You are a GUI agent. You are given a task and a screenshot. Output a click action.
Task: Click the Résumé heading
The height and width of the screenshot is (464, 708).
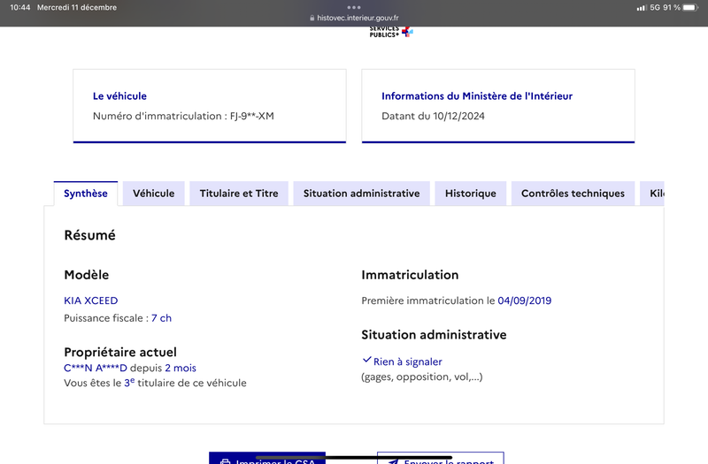coord(90,235)
